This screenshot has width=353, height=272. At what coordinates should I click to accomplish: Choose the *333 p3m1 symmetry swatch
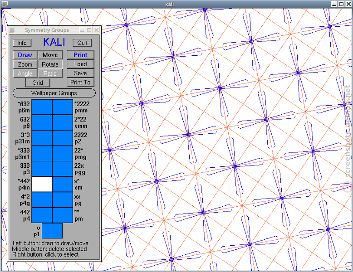(x=42, y=154)
